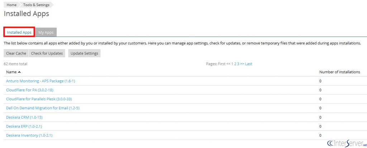Open Deskera ERP (1.0-2.1)
Image resolution: width=367 pixels, height=148 pixels.
point(24,126)
